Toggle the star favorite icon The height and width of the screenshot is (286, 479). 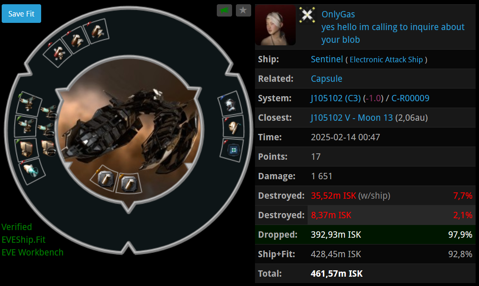(243, 10)
